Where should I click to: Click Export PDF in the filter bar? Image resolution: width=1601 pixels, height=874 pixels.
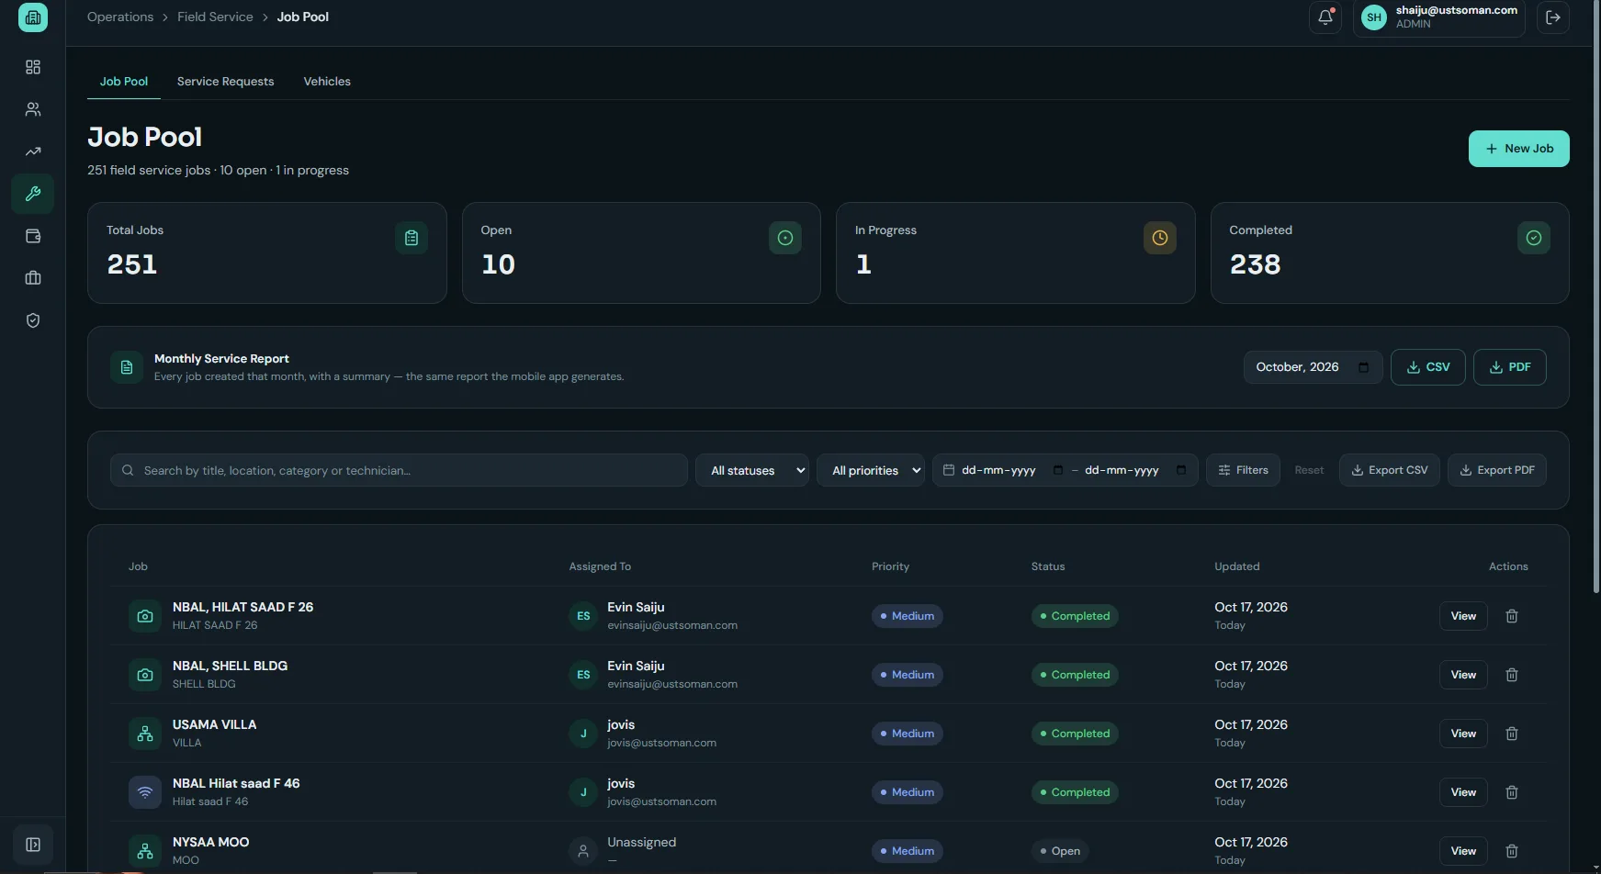1497,470
